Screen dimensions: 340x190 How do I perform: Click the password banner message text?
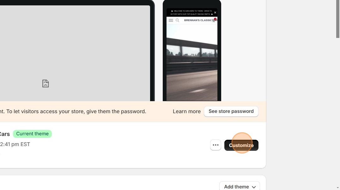pyautogui.click(x=73, y=112)
